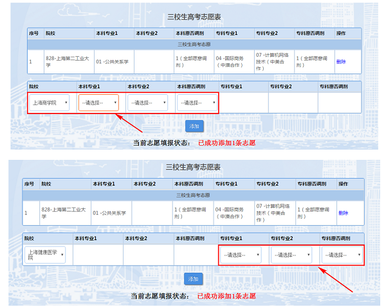This screenshot has width=386, height=307.
Task: Open the 上海健康医学院 college dropdown
Action: 45,255
